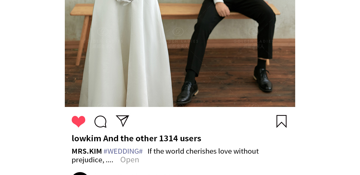The width and height of the screenshot is (360, 175).
Task: Click the left Golden Ladies watermark logo
Action: point(103,38)
